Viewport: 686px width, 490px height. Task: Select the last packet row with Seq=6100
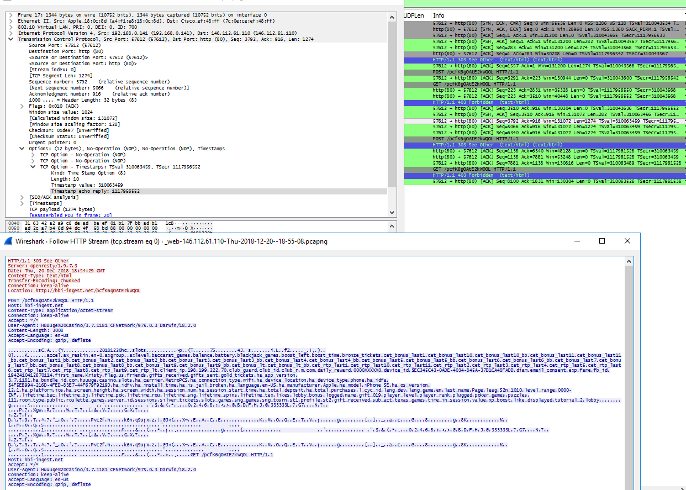[x=552, y=181]
